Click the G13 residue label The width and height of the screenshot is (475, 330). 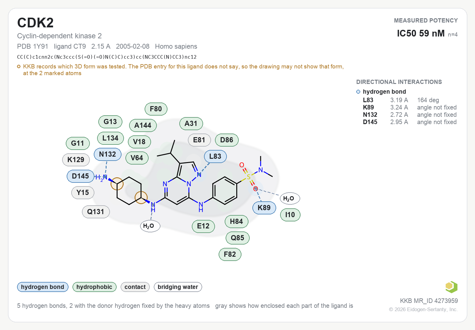pyautogui.click(x=110, y=122)
